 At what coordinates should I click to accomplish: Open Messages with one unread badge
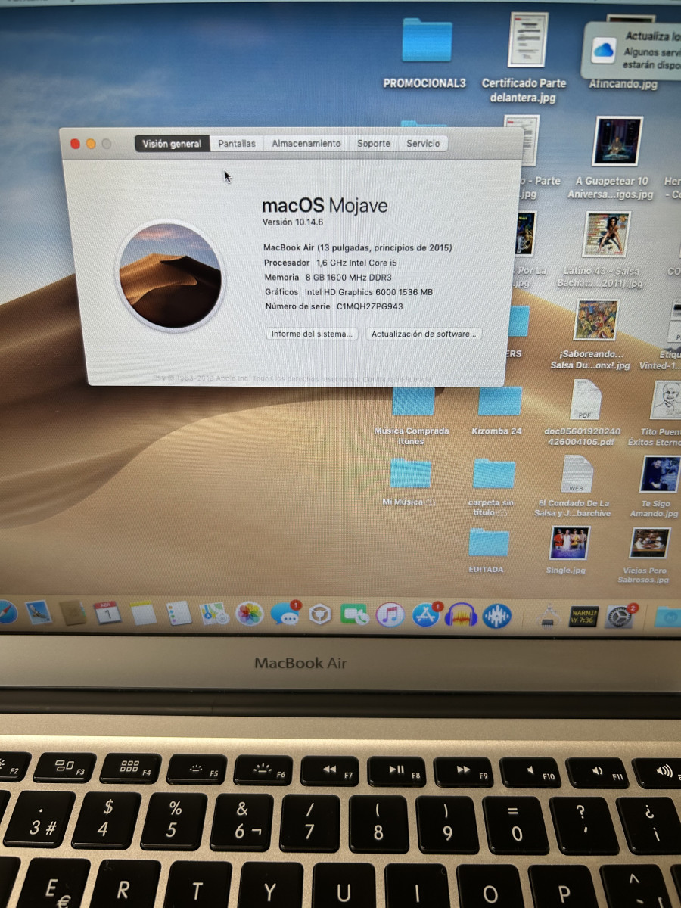286,614
